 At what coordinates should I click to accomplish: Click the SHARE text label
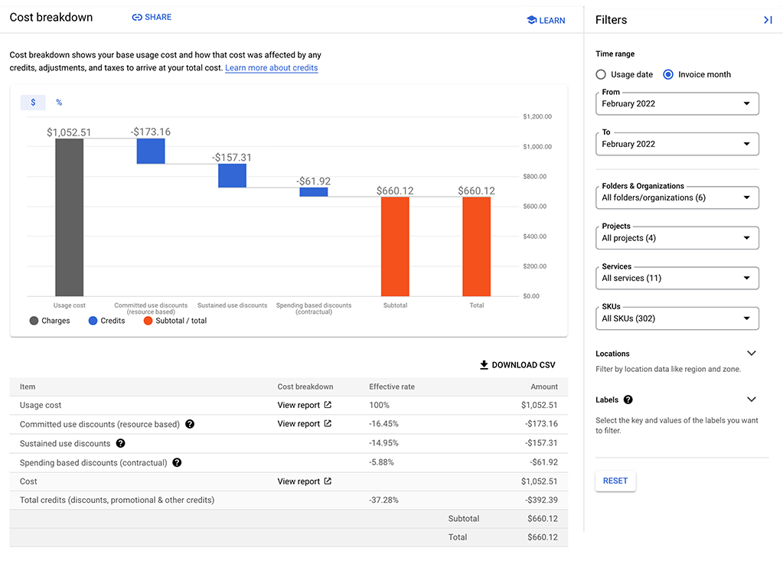coord(158,17)
